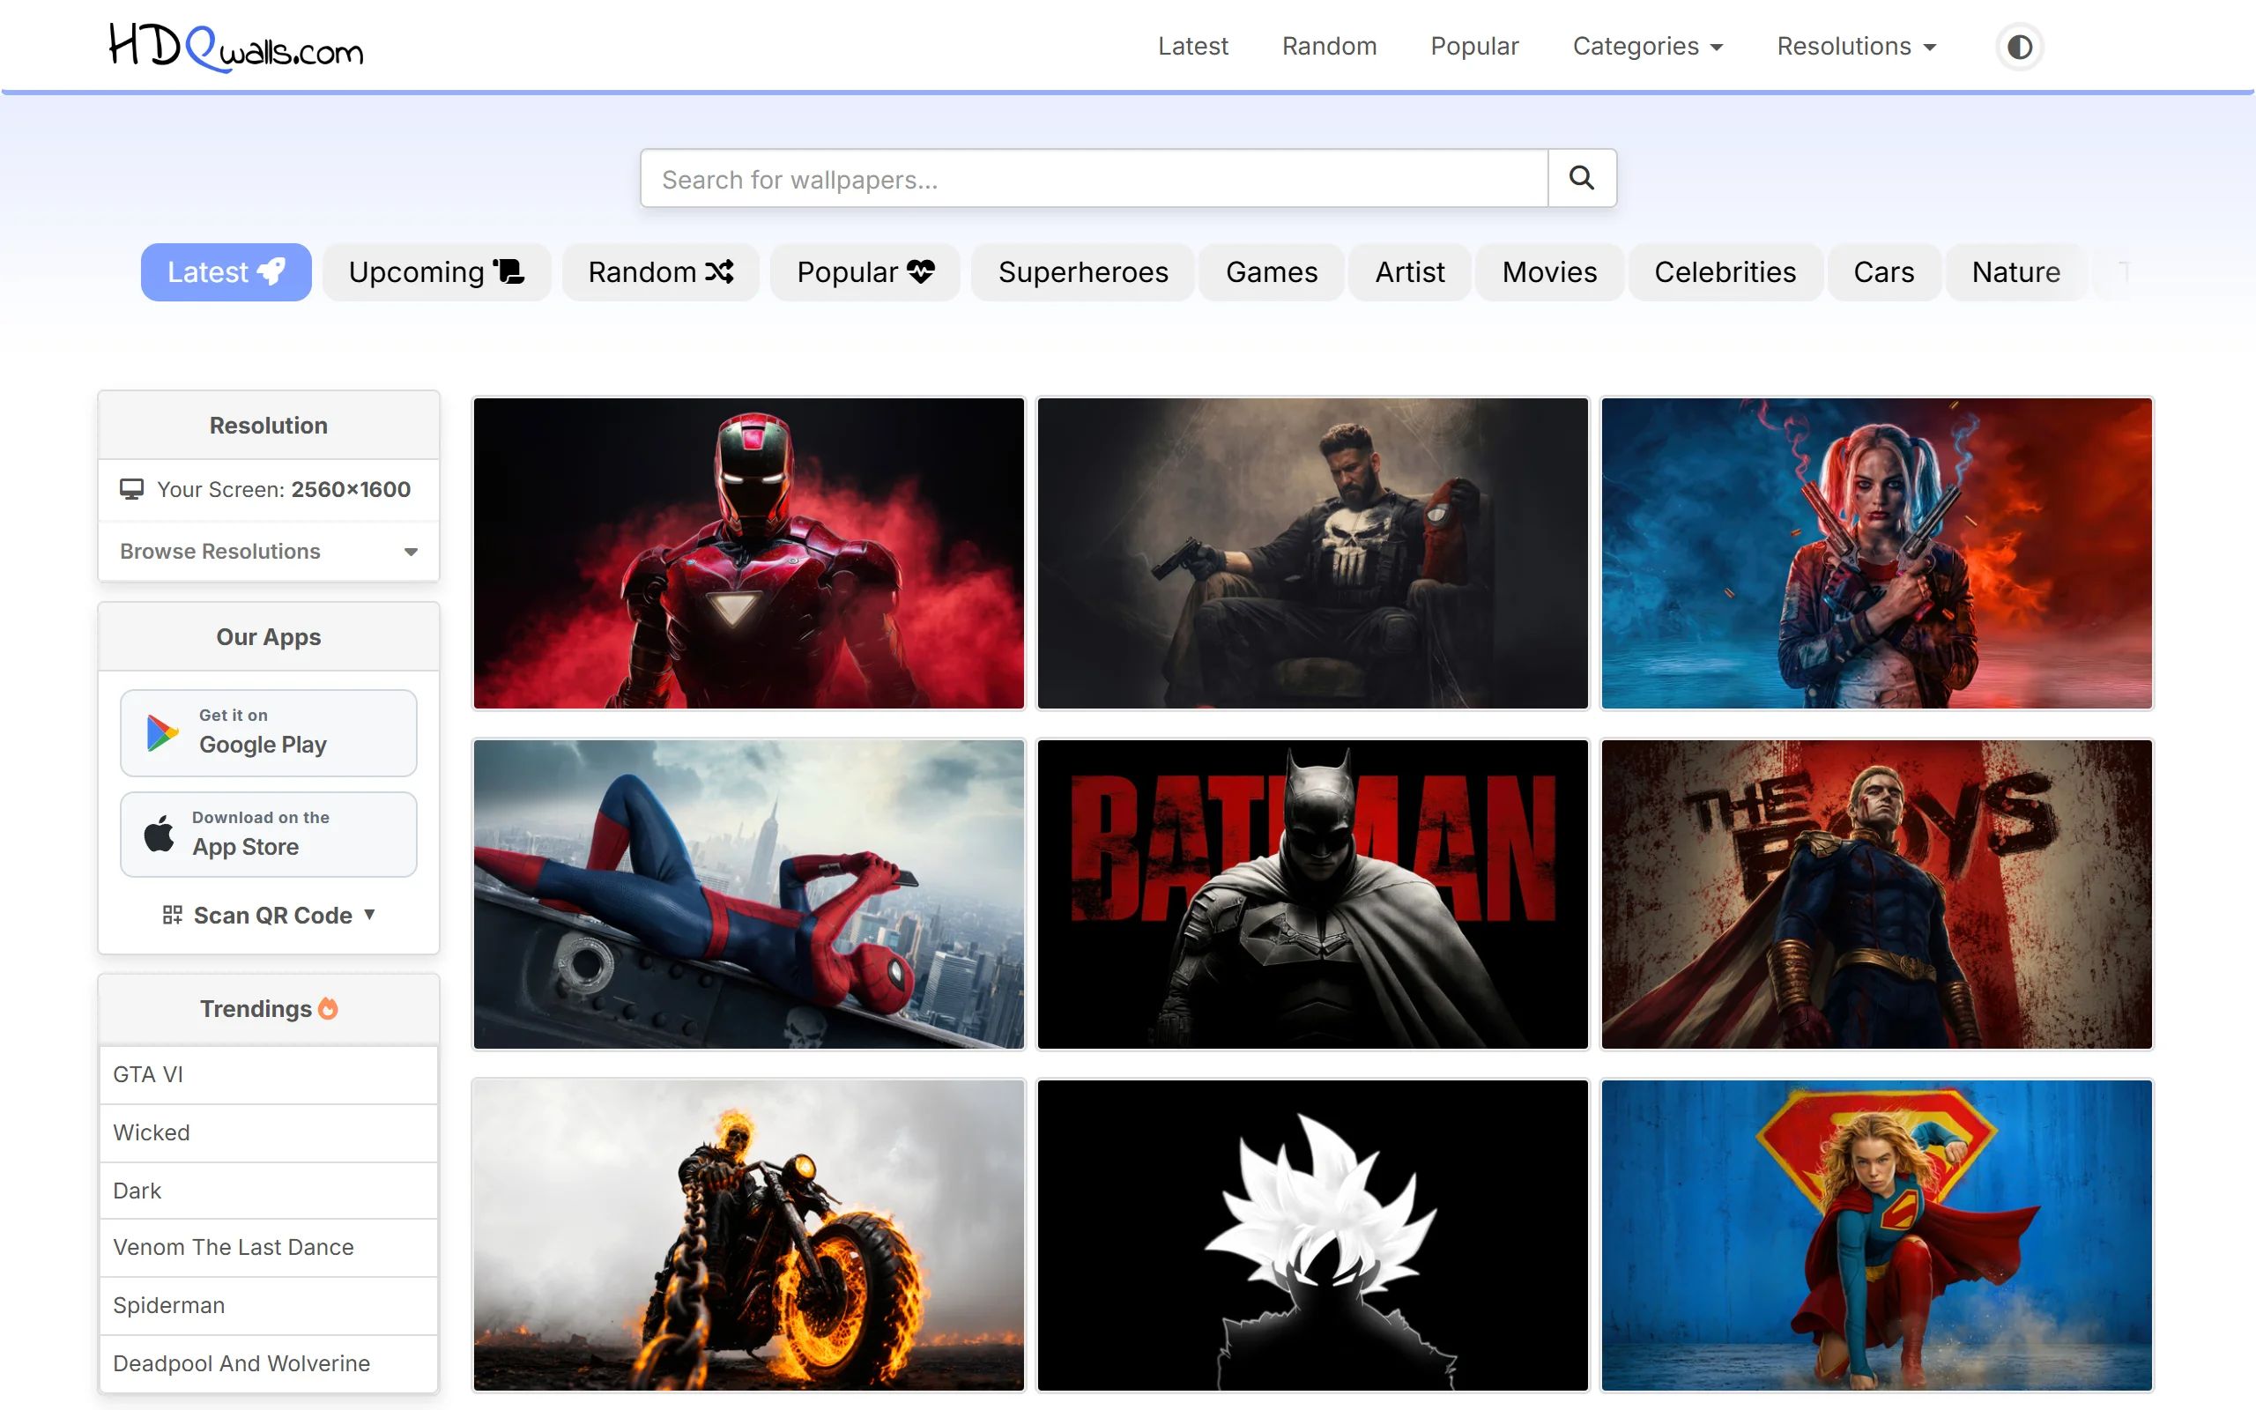Open the Goku white hair silhouette wallpaper
Viewport: 2256px width, 1410px height.
point(1312,1236)
